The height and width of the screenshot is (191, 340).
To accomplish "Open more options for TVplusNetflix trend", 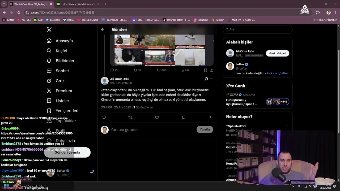I will tap(287, 126).
